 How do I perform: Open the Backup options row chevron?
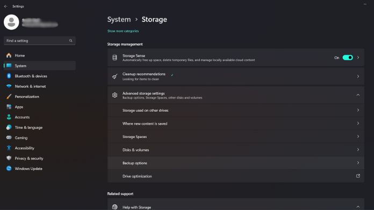[x=358, y=163]
